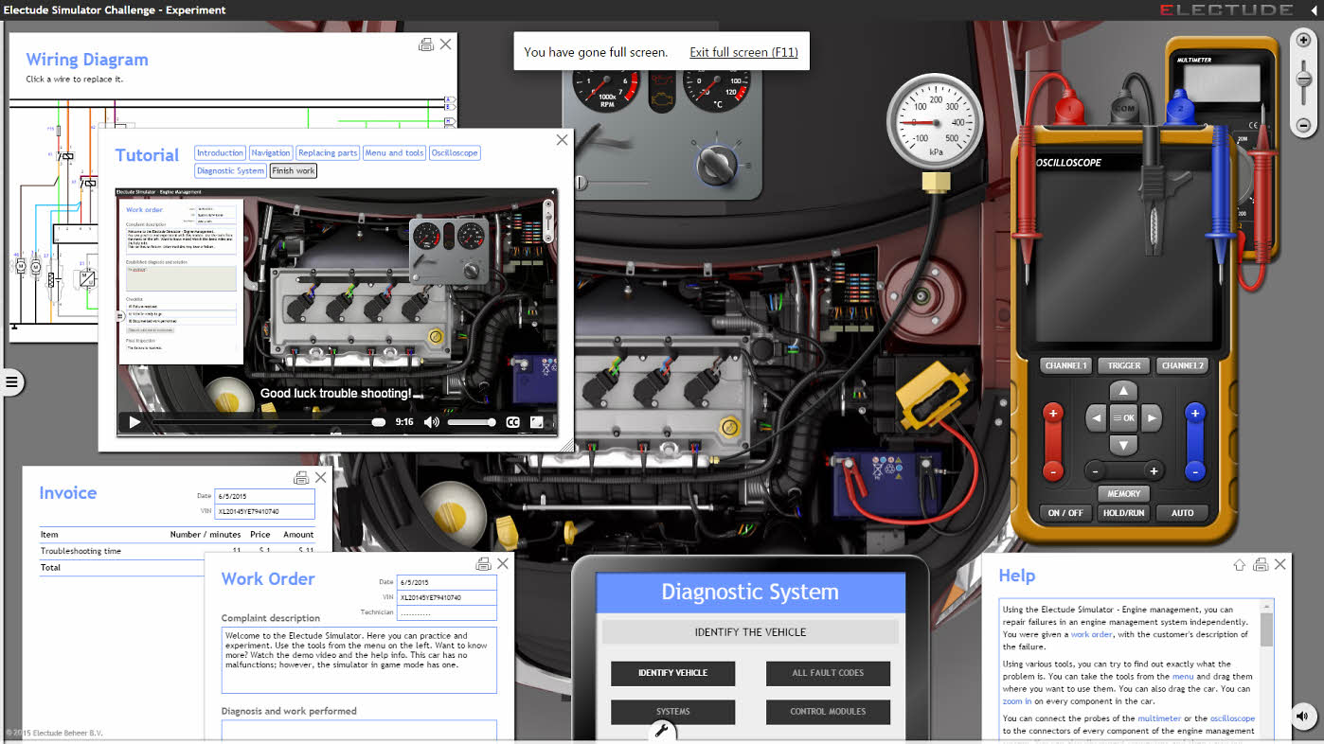The height and width of the screenshot is (744, 1324).
Task: Zoom in with the plus magnifier
Action: tap(1303, 40)
